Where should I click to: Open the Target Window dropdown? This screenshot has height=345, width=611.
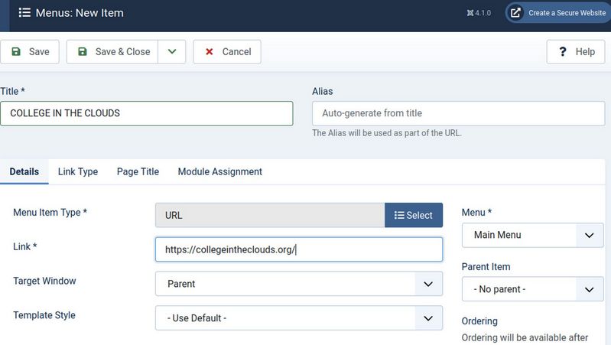tap(298, 284)
